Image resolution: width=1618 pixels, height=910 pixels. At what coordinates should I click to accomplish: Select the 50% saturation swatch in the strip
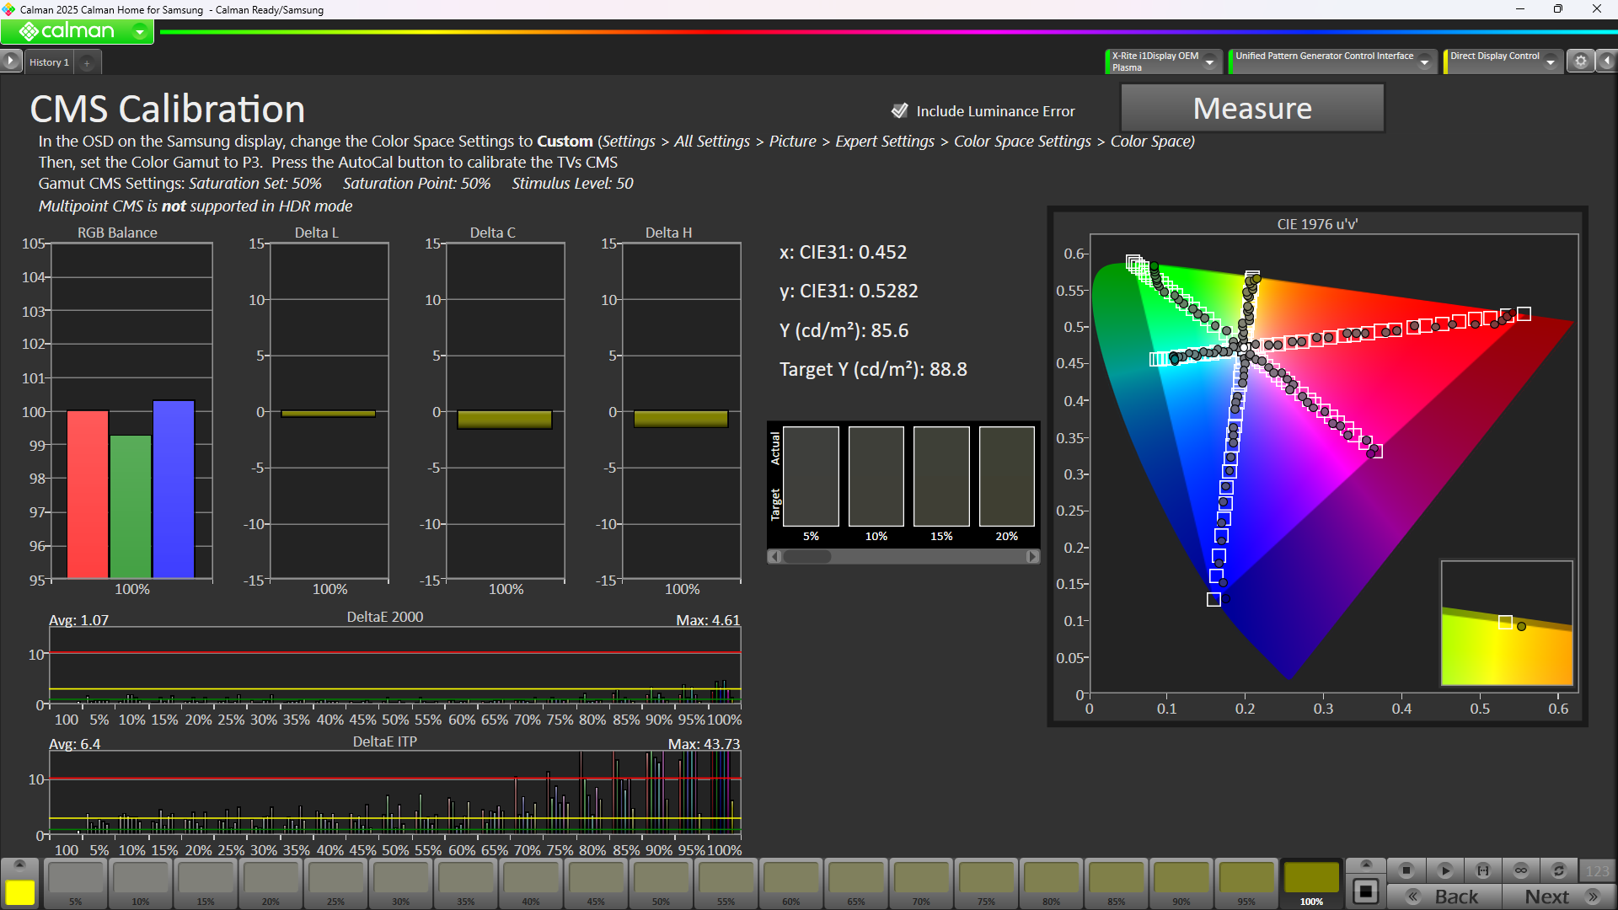tap(661, 882)
